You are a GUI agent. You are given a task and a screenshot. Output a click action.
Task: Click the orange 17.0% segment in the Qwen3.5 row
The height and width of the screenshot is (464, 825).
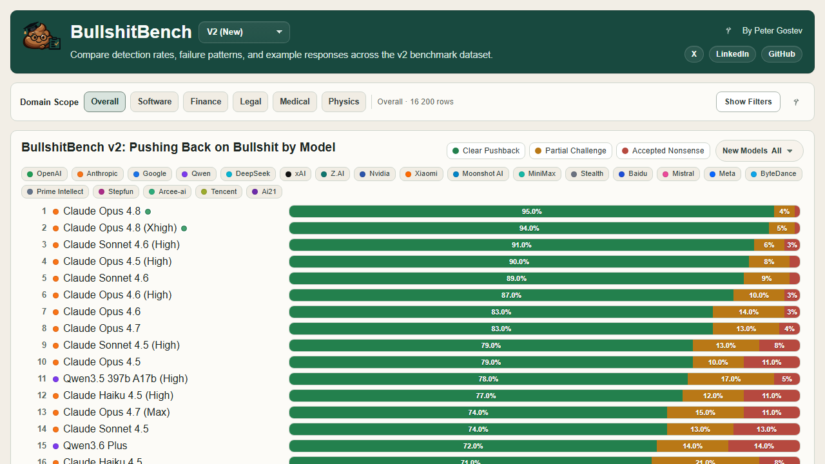[x=731, y=379]
